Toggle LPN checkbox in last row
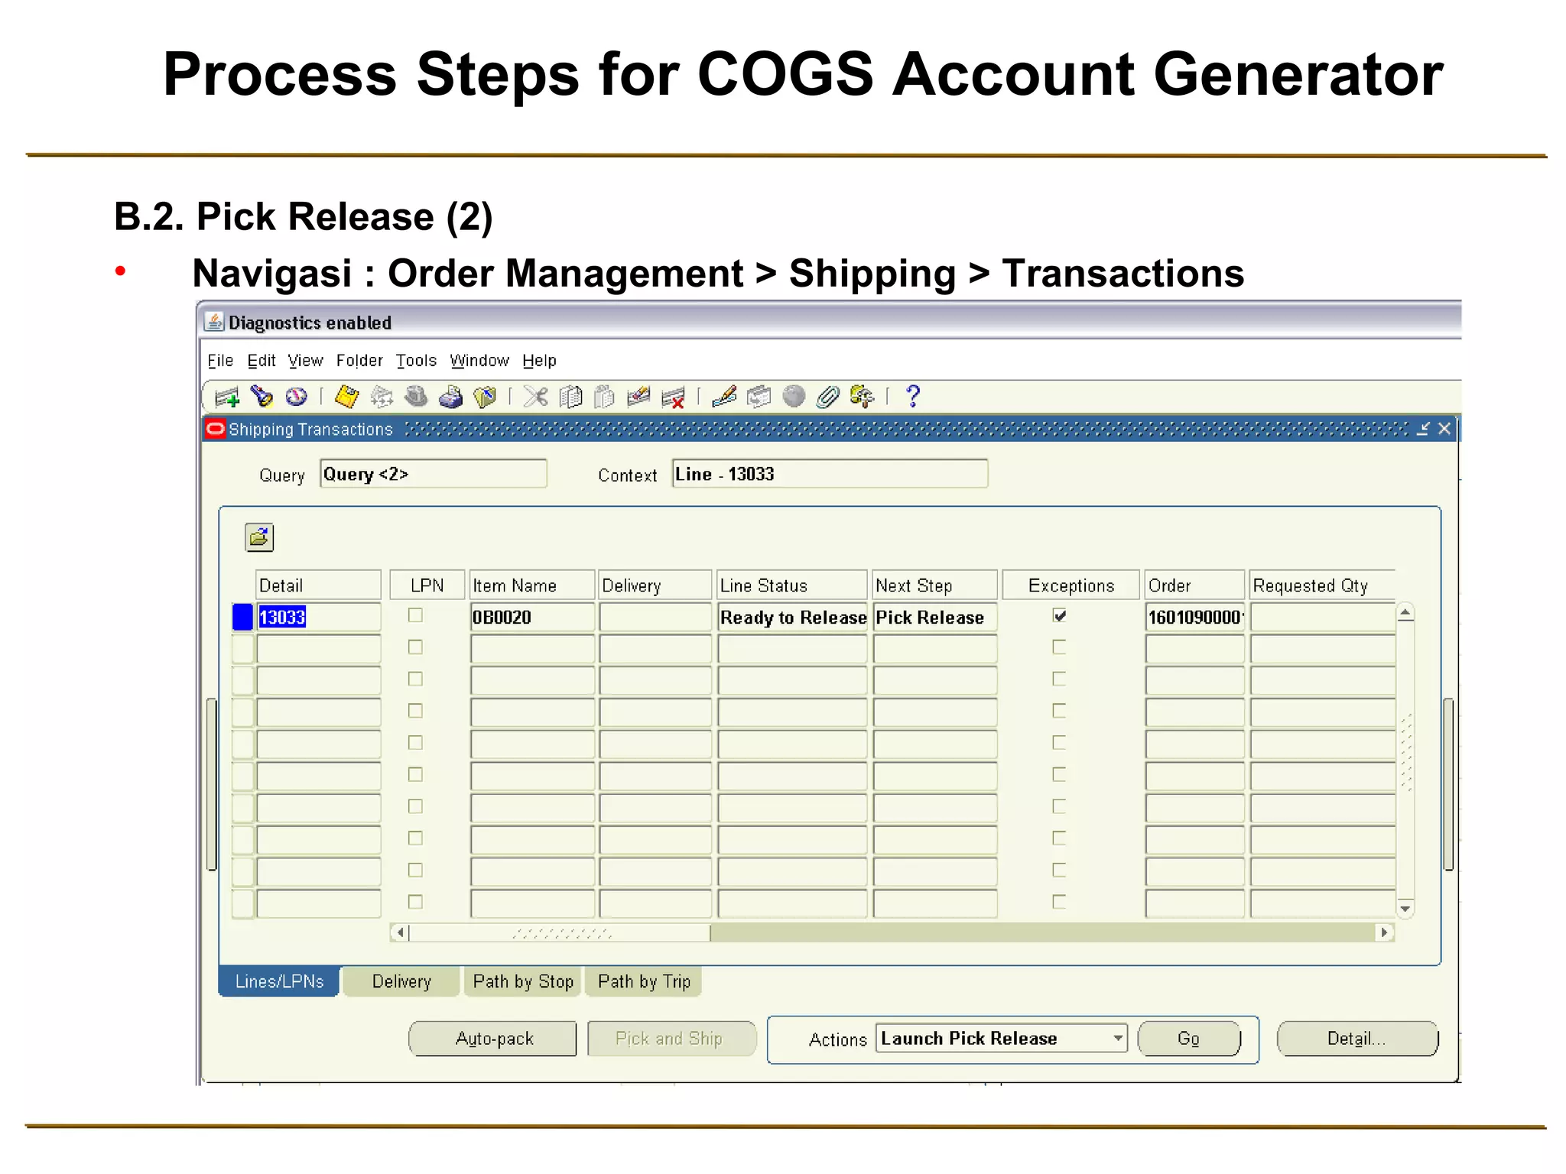Viewport: 1566px width, 1174px height. pos(415,902)
